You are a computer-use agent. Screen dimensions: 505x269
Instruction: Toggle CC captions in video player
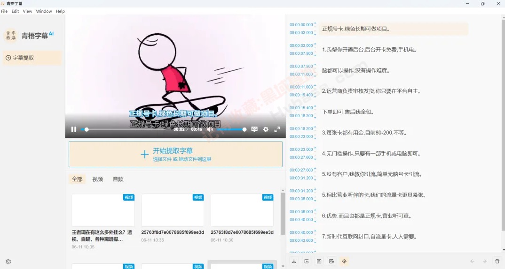[254, 129]
